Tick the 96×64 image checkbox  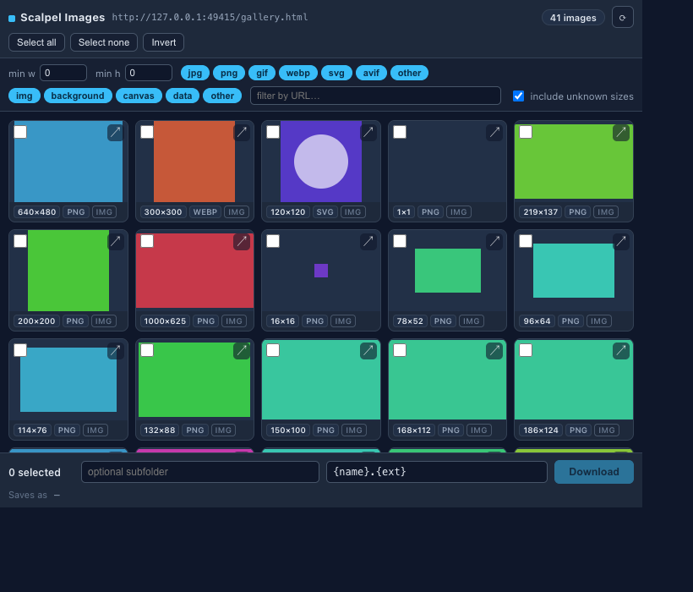coord(526,241)
